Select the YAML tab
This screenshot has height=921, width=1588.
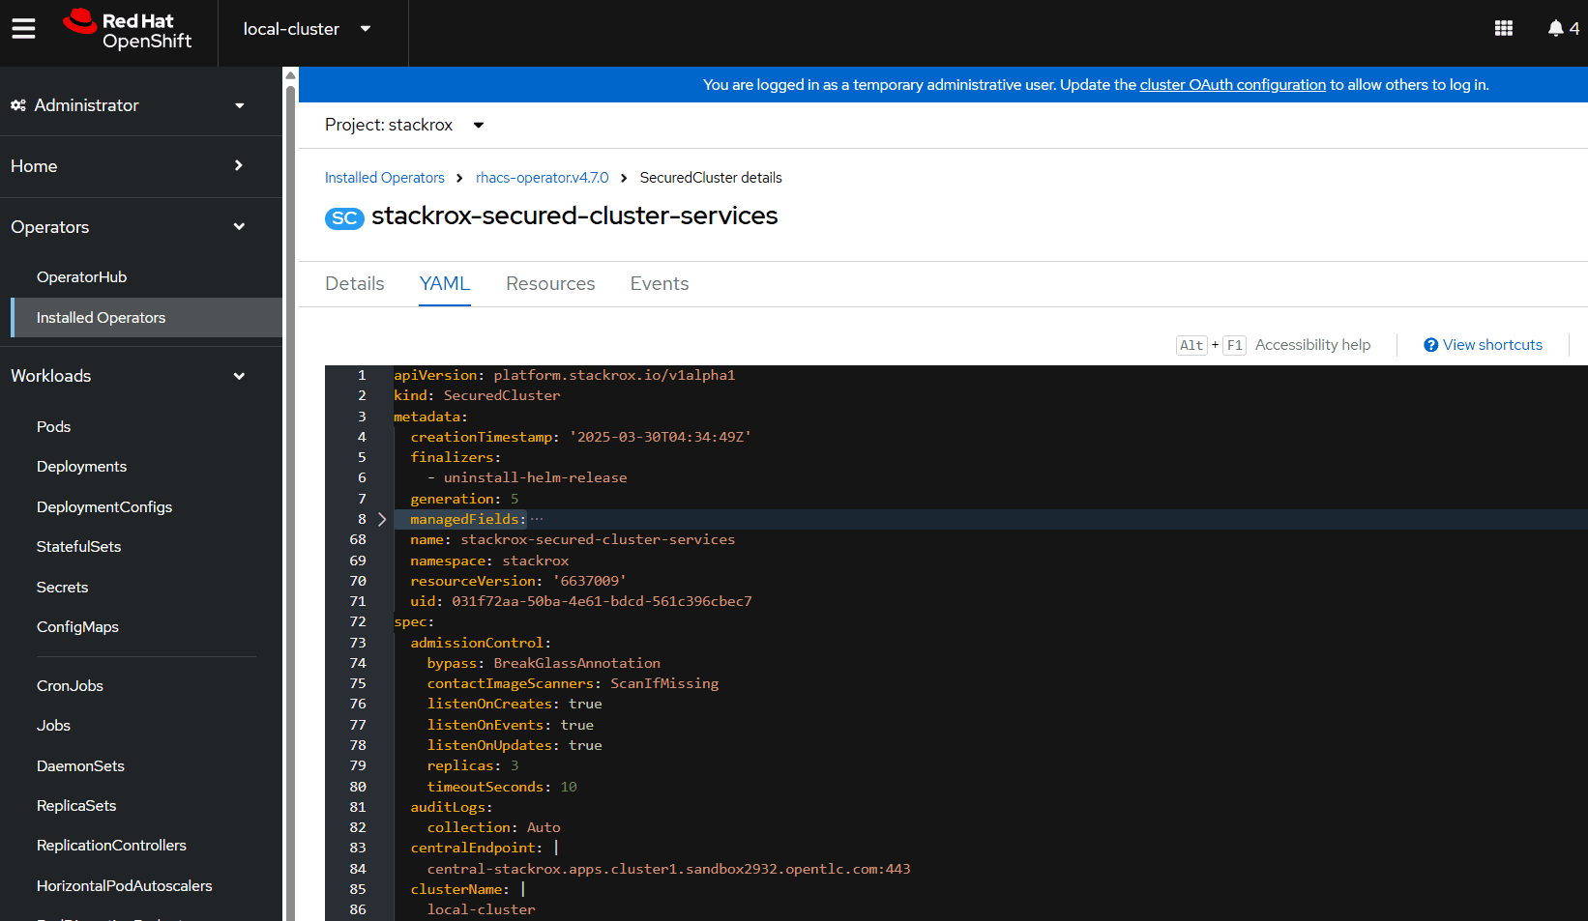point(445,283)
